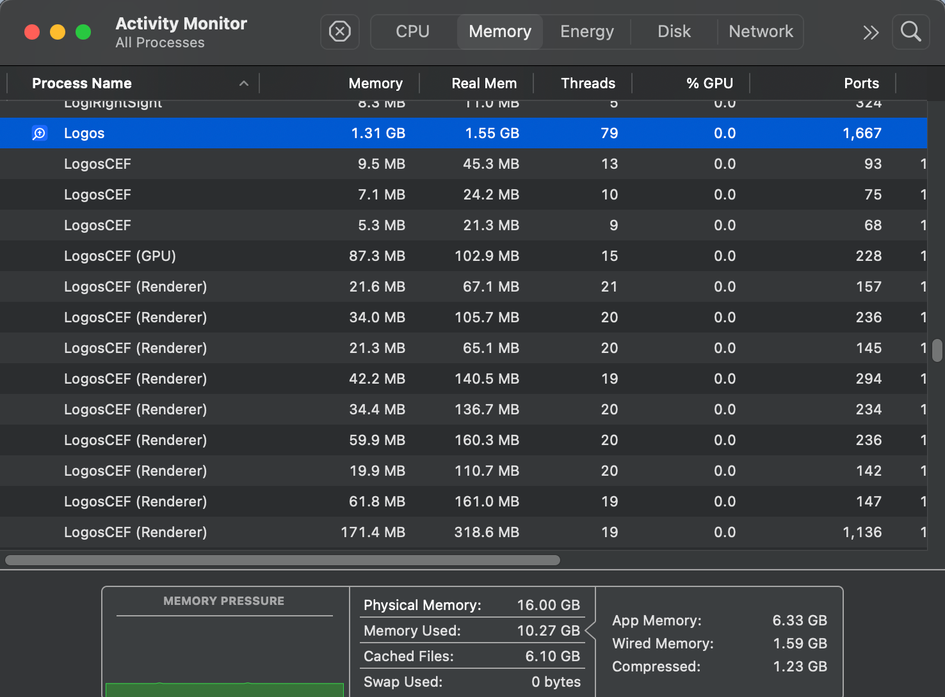The image size is (945, 697).
Task: Sort by Memory column header
Action: click(375, 83)
